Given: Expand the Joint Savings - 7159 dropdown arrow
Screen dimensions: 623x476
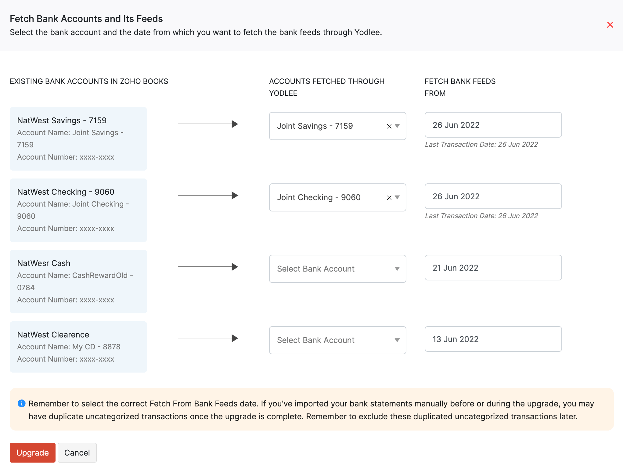Looking at the screenshot, I should (397, 126).
